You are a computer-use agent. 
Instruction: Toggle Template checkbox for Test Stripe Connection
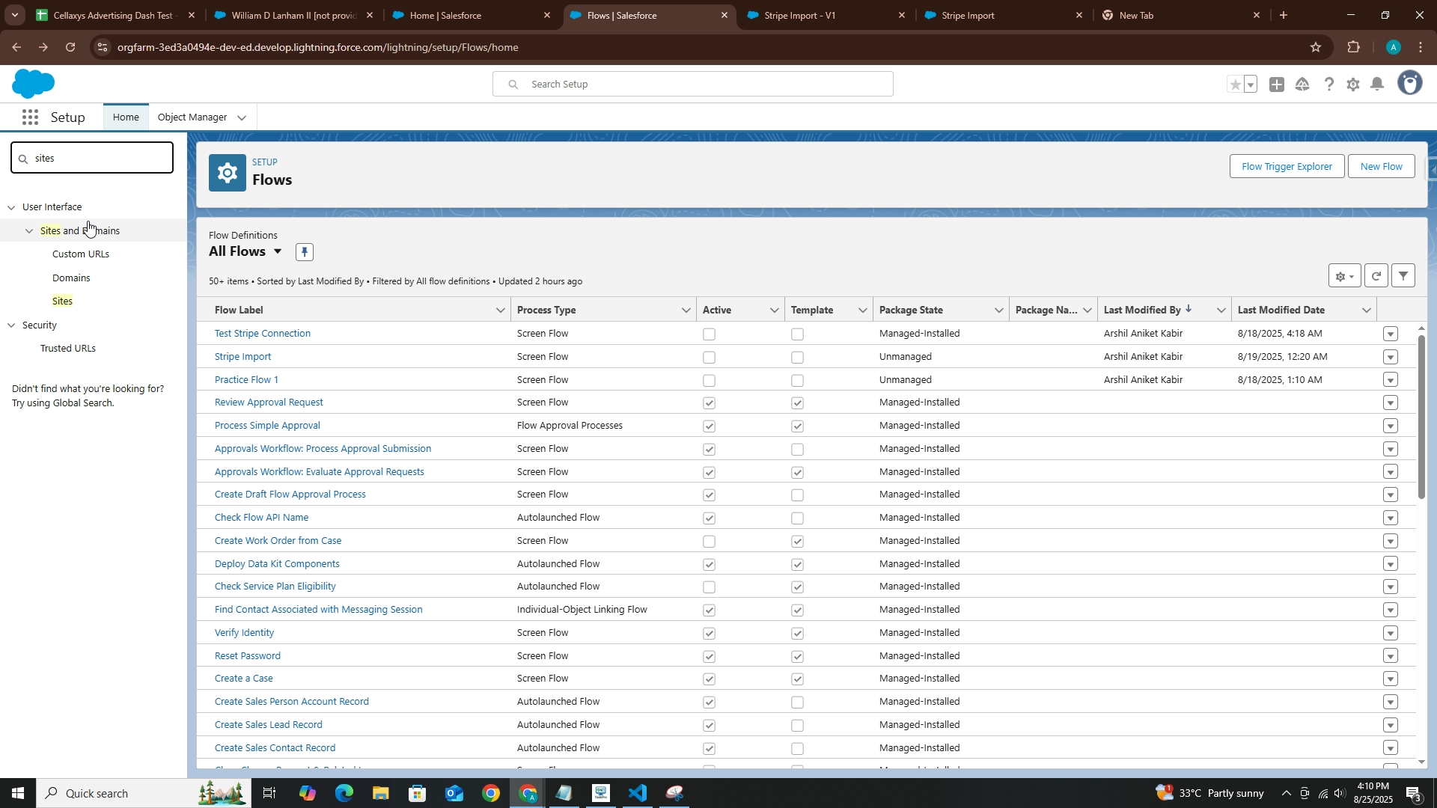(797, 334)
